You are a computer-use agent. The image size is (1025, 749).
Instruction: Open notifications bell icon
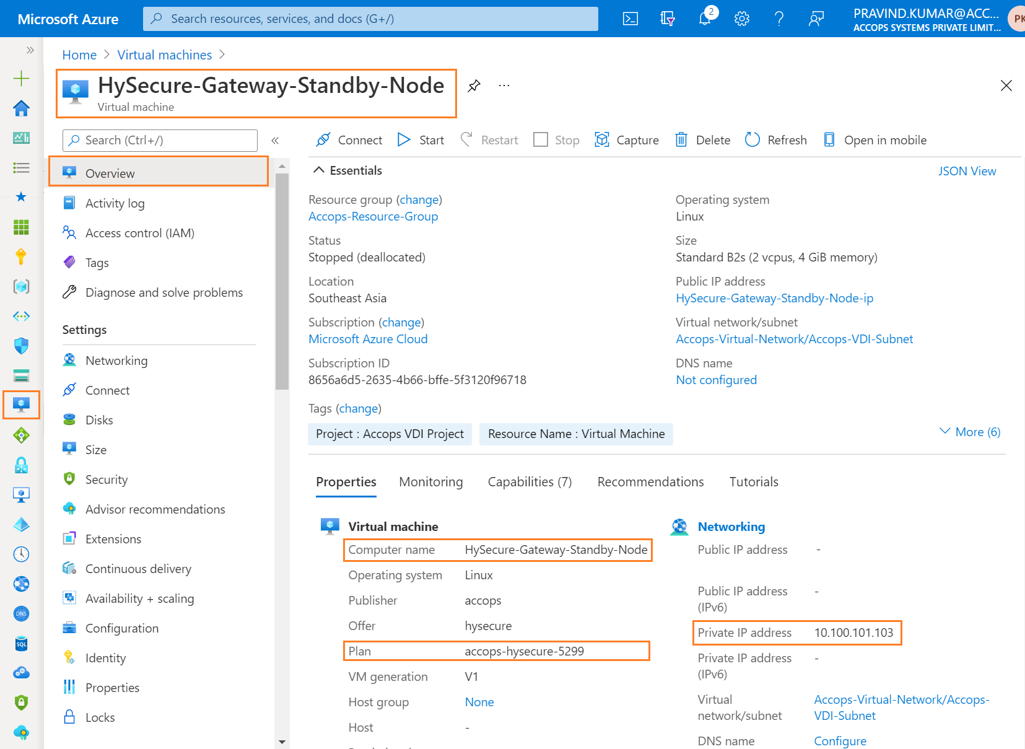[705, 19]
